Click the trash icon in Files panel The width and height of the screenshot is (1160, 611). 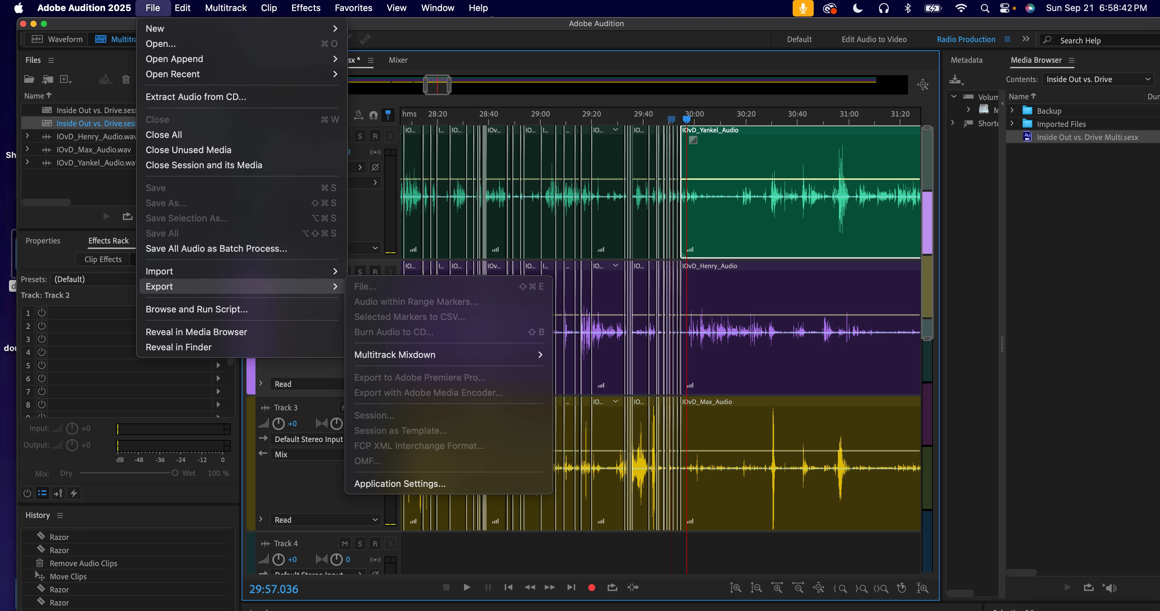click(126, 80)
